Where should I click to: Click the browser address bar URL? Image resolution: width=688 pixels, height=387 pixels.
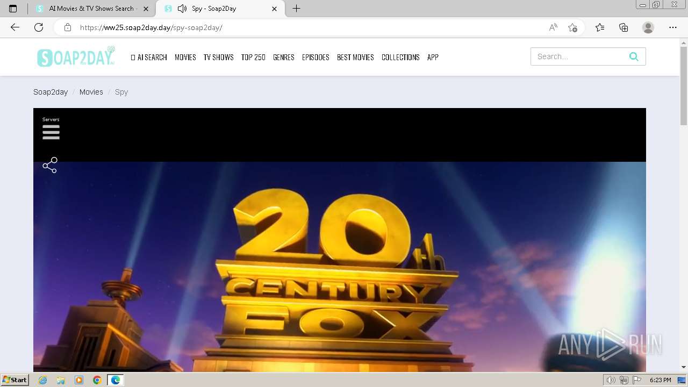click(150, 27)
